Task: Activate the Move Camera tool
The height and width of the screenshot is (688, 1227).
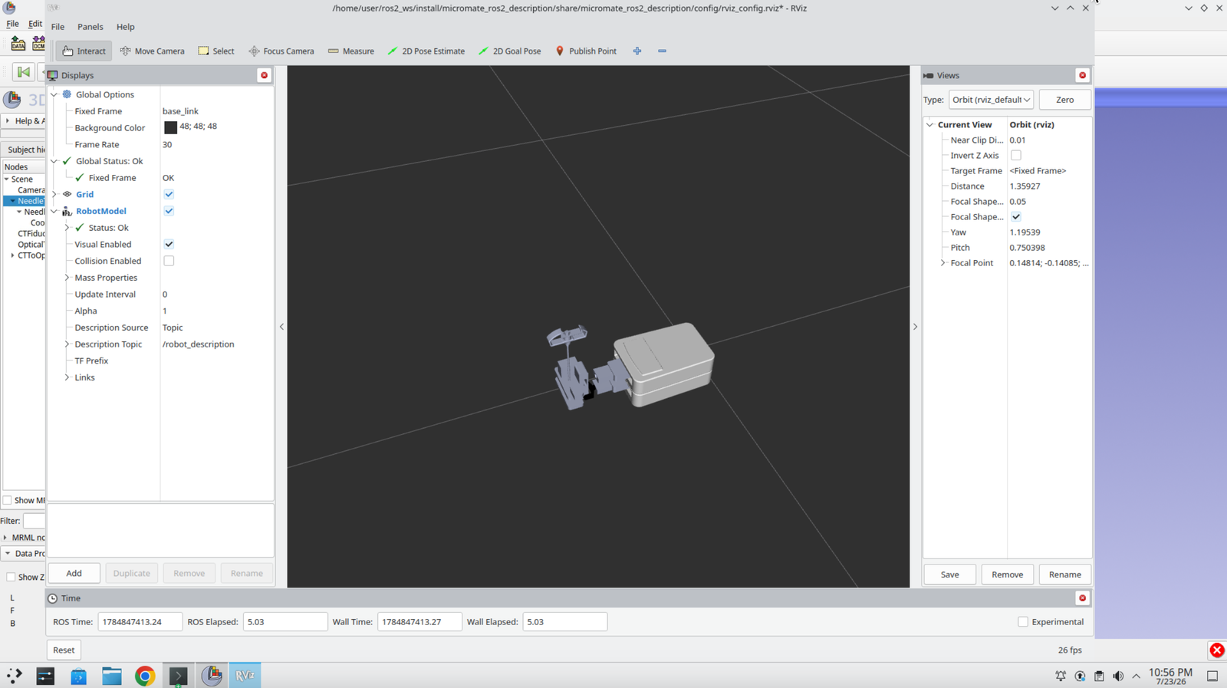Action: 152,51
